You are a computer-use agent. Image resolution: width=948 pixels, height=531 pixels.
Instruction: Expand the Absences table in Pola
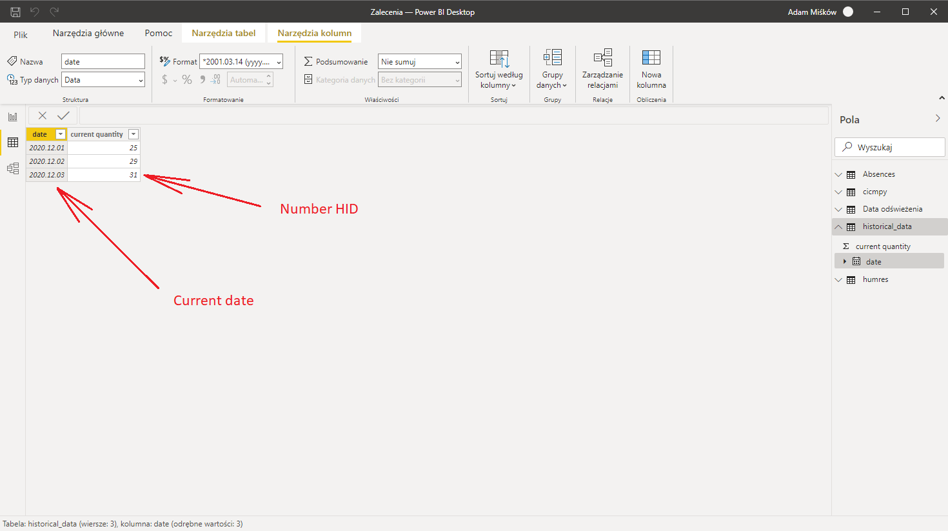point(838,174)
